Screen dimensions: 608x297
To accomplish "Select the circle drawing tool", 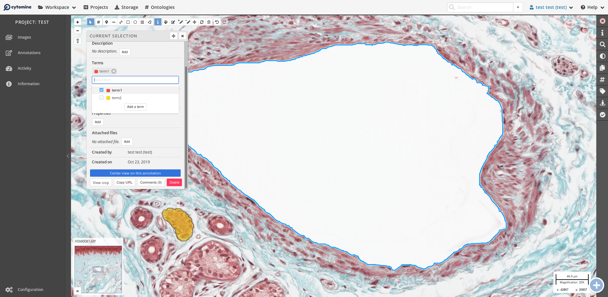I will pos(135,22).
